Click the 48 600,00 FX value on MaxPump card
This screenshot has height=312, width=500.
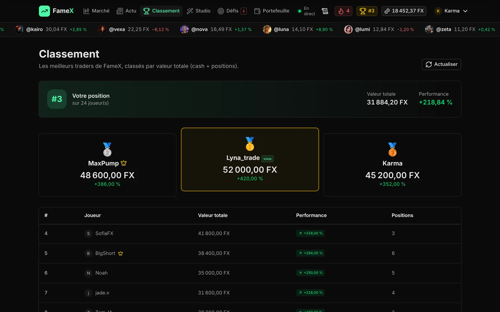click(107, 175)
